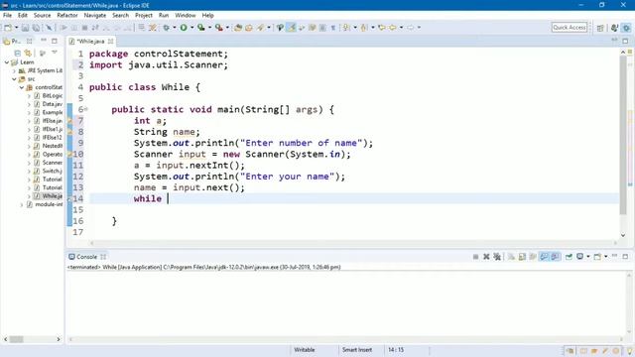Click the New file toolbar icon
635x357 pixels.
click(8, 28)
